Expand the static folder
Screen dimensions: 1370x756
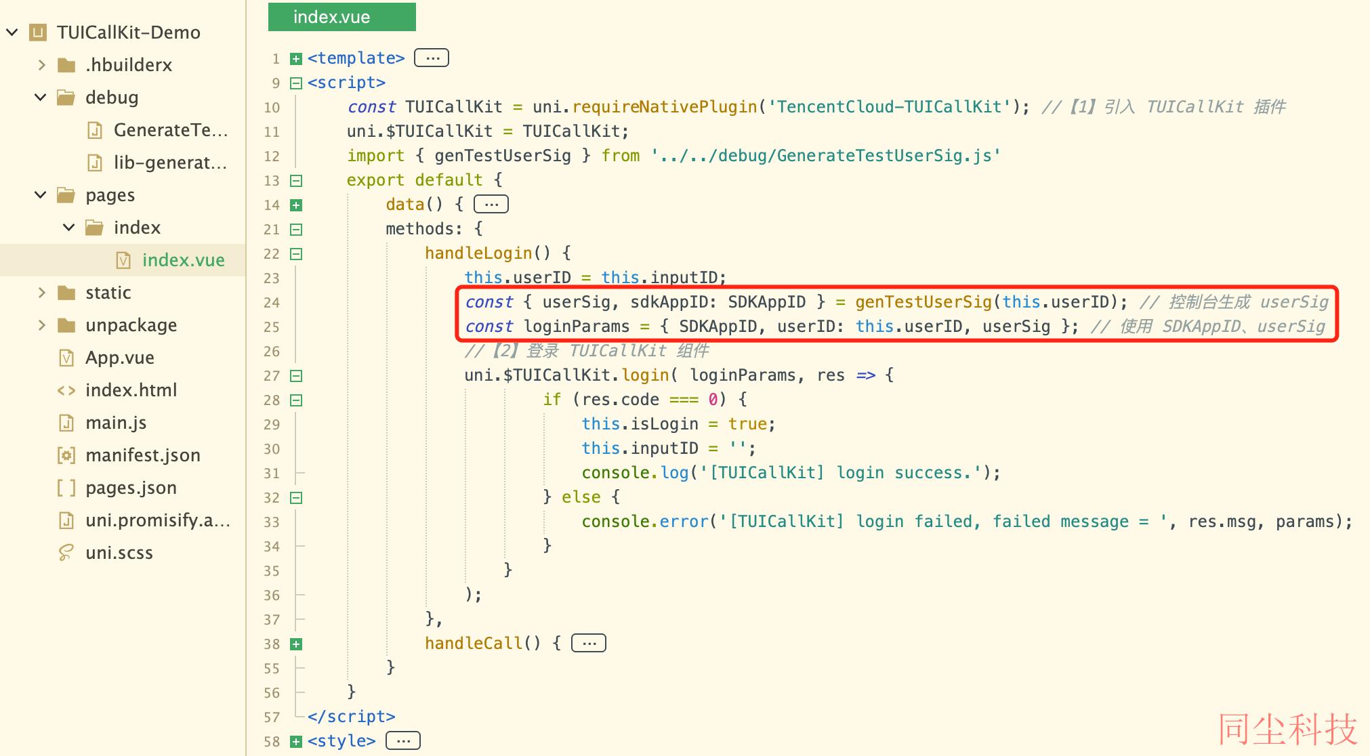(x=42, y=293)
